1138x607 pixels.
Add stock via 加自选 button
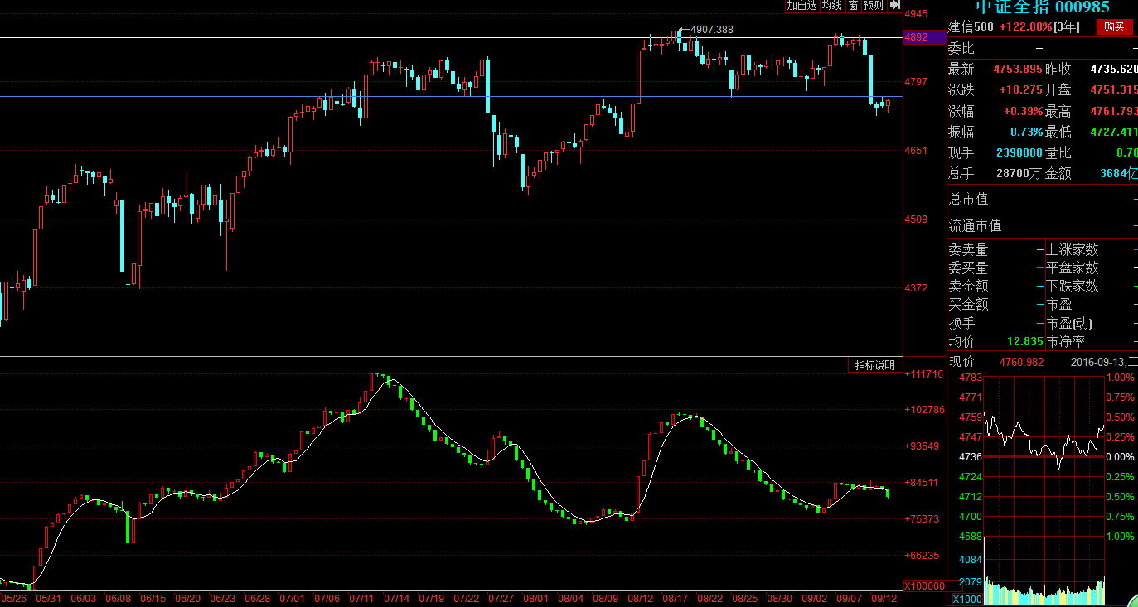(801, 5)
